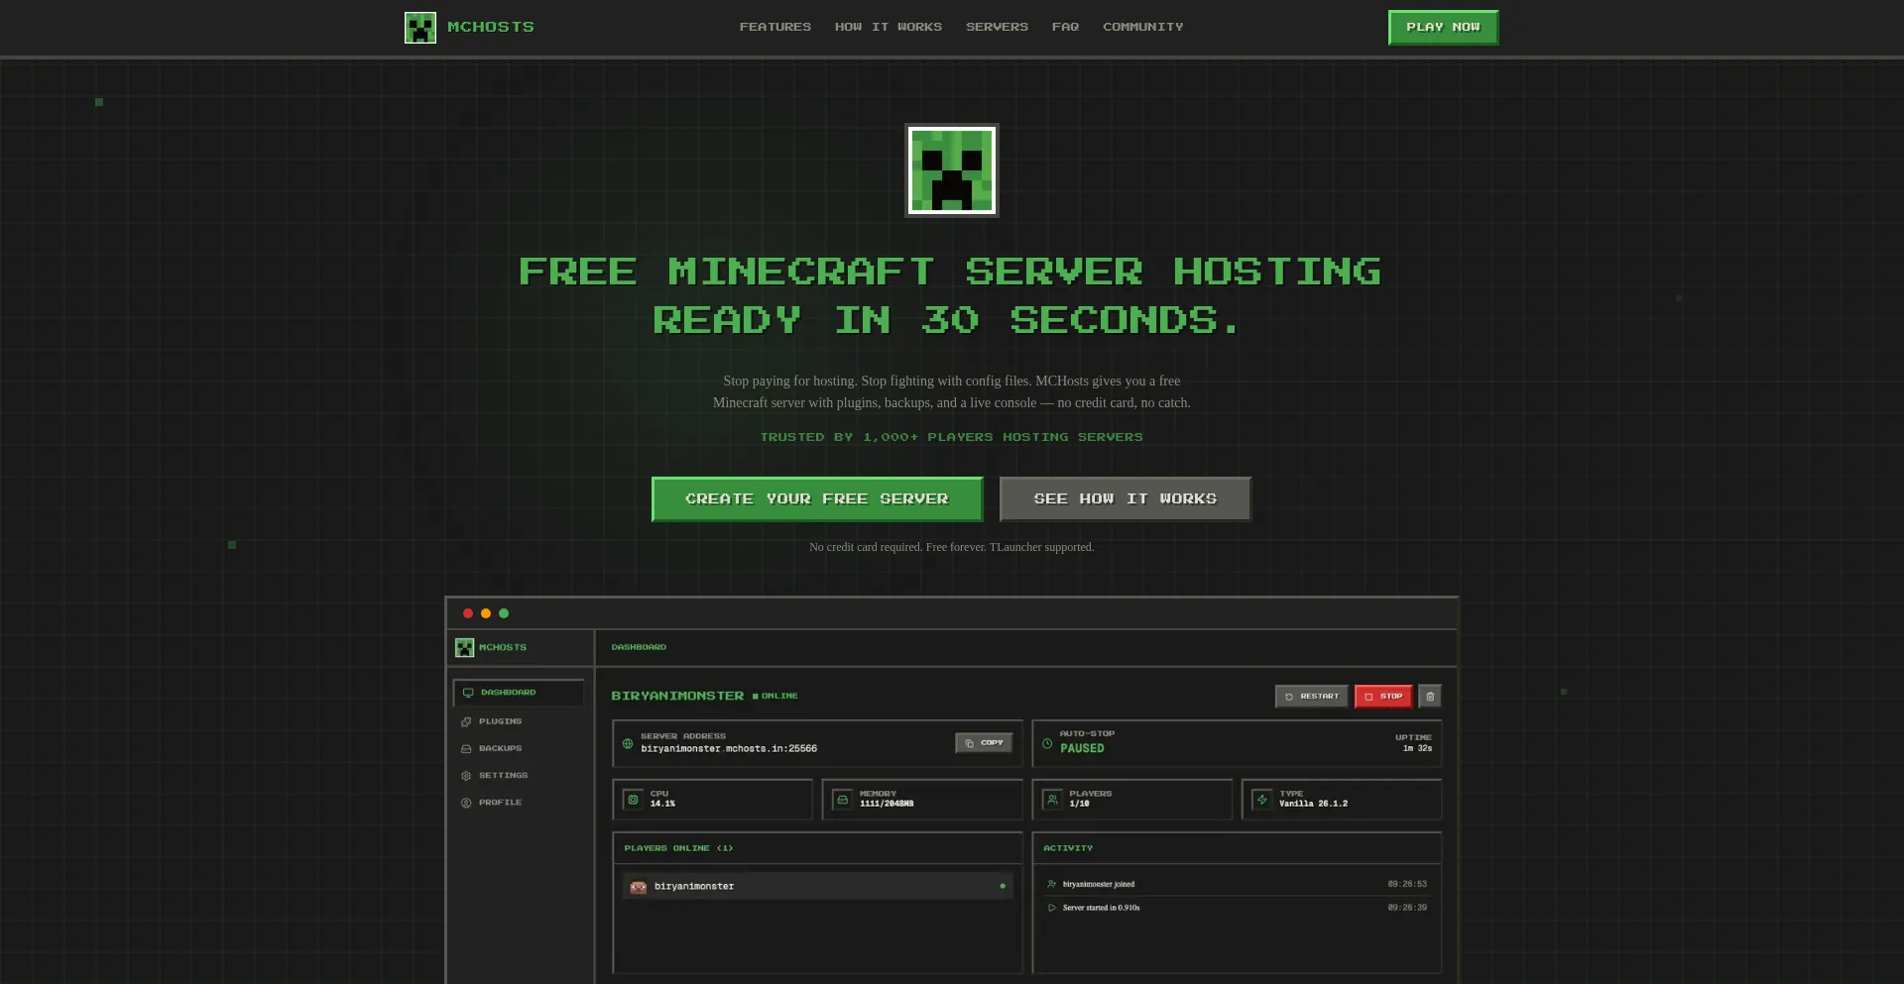Open the Community nav link
This screenshot has height=984, width=1904.
(1143, 27)
